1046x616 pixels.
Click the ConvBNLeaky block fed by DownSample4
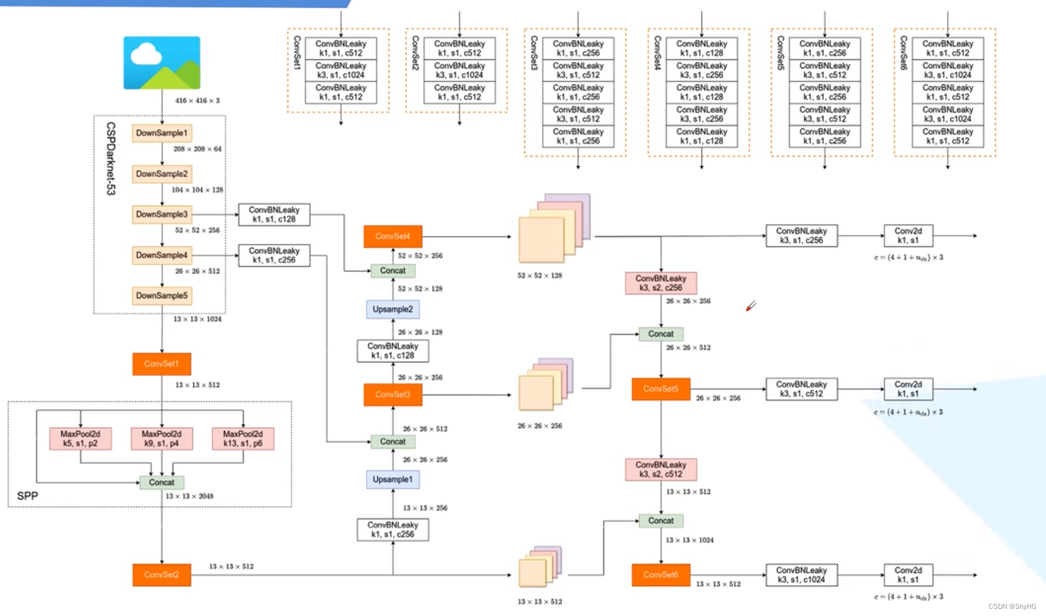274,256
